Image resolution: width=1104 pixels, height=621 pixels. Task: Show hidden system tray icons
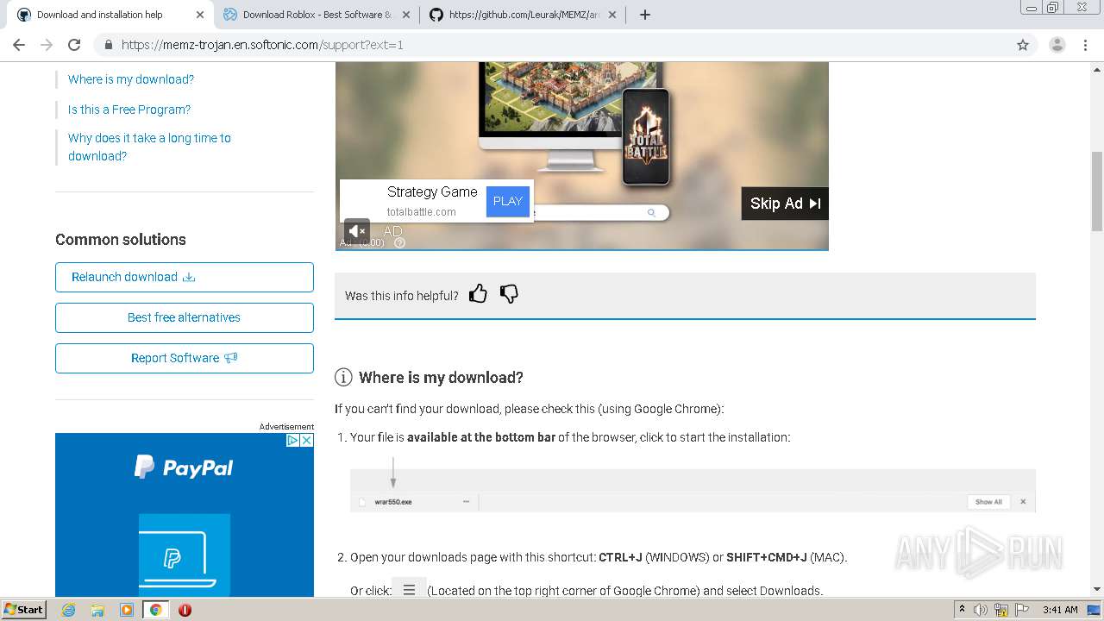(963, 610)
